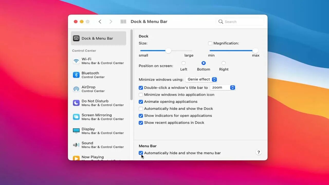Click the Magnification slider
This screenshot has height=185, width=329.
[x=234, y=51]
